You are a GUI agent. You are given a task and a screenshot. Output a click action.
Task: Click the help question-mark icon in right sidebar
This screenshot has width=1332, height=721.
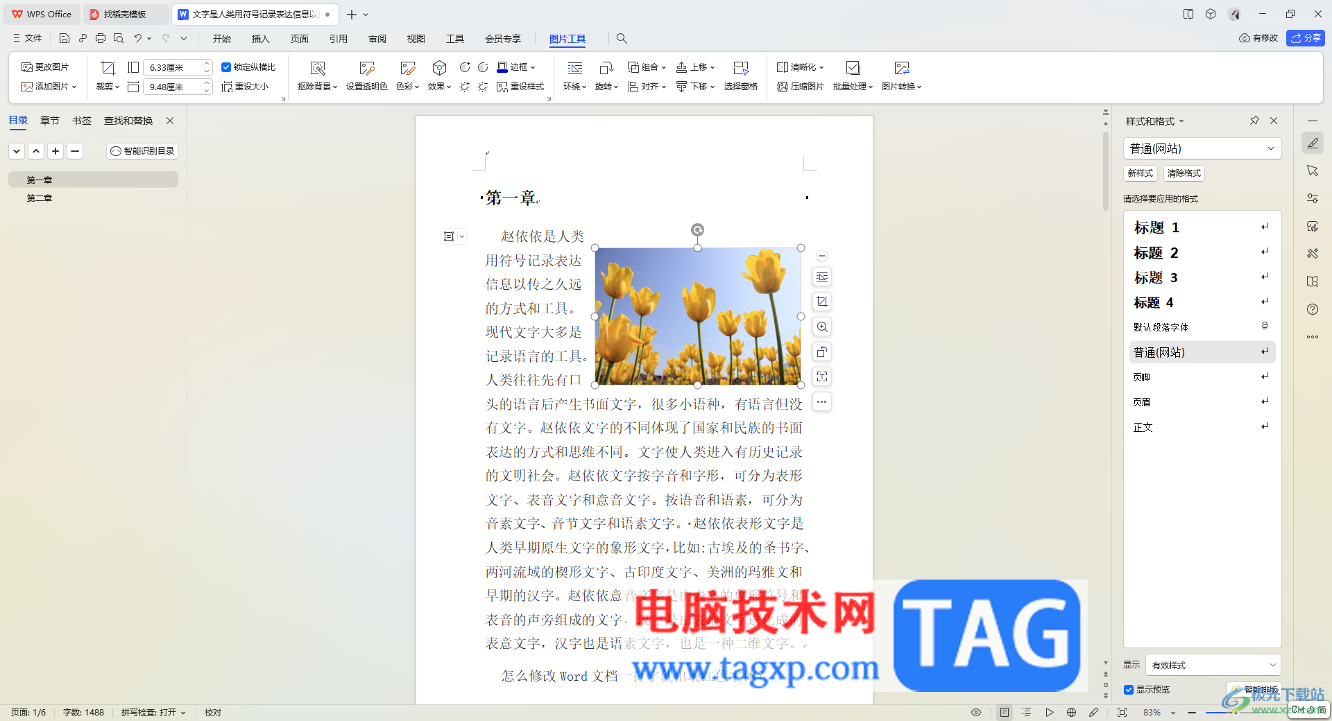(1313, 309)
